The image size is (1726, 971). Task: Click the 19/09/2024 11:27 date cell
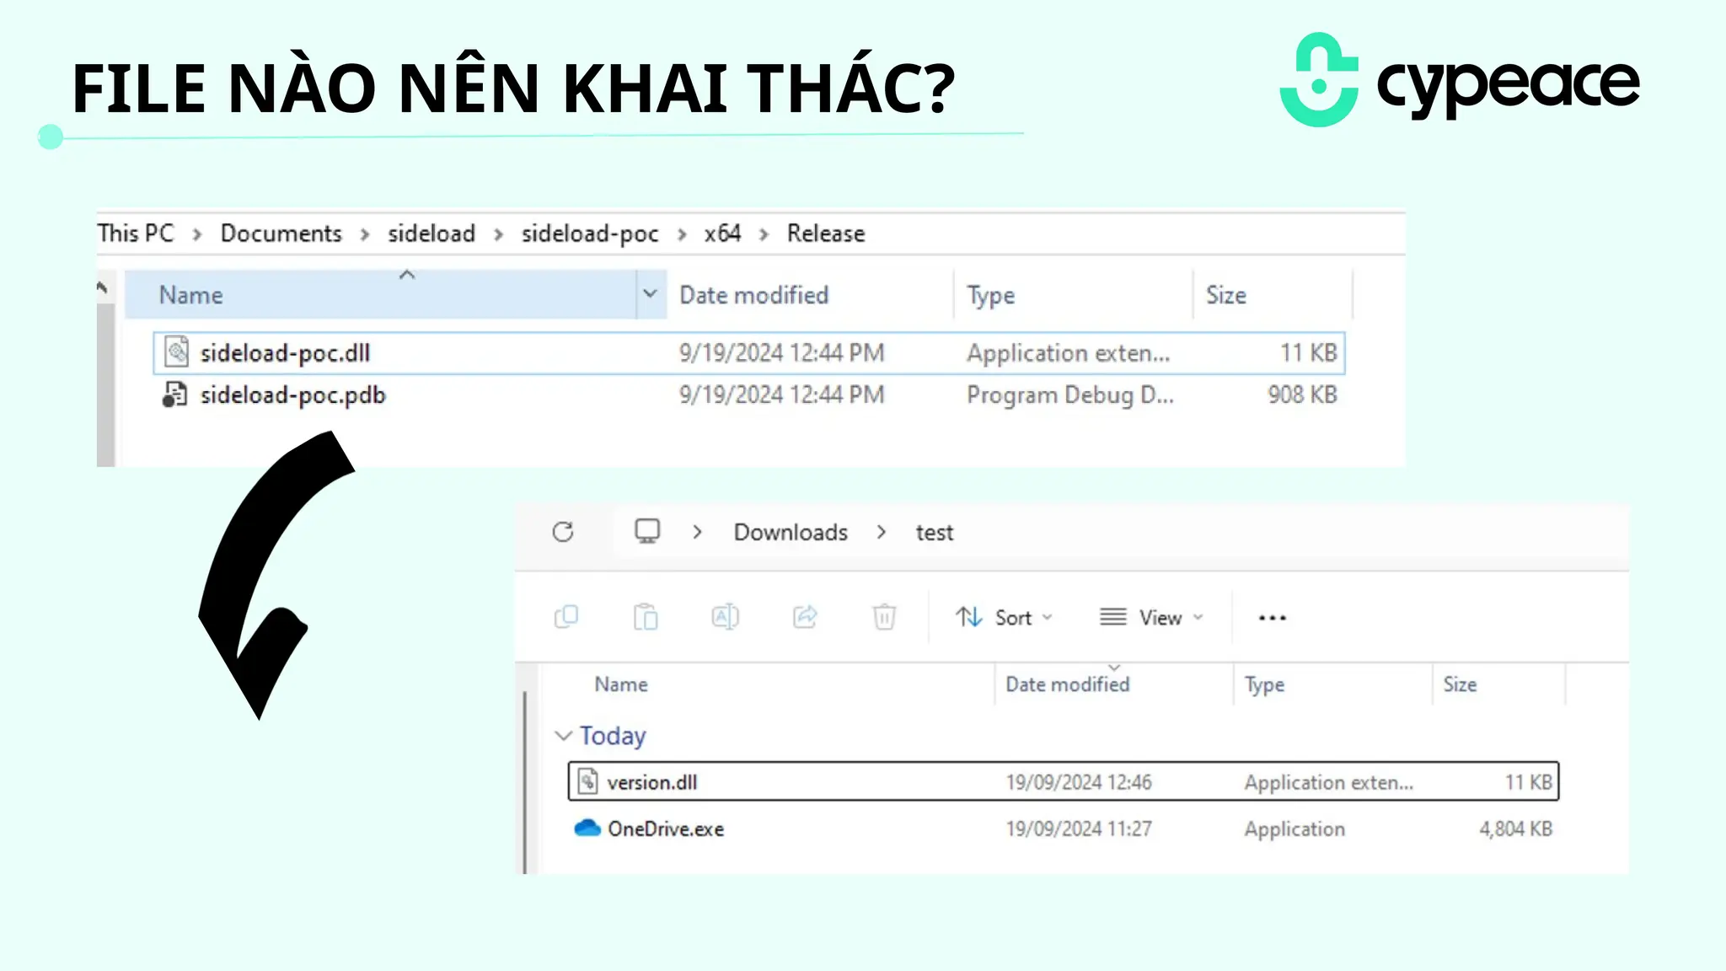pos(1078,829)
